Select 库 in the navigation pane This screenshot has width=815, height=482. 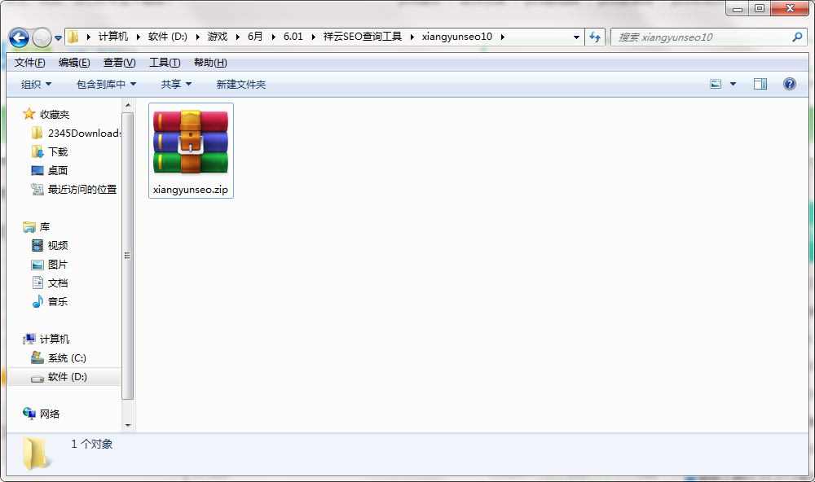click(45, 227)
